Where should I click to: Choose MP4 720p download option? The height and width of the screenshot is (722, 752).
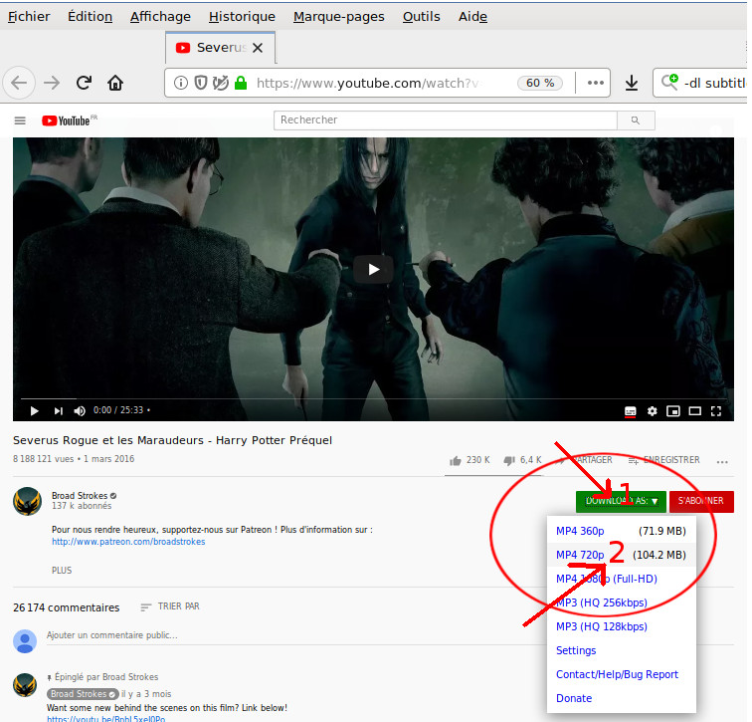pyautogui.click(x=621, y=555)
